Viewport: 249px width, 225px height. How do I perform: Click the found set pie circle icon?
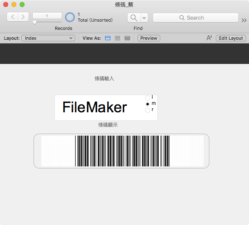click(70, 17)
